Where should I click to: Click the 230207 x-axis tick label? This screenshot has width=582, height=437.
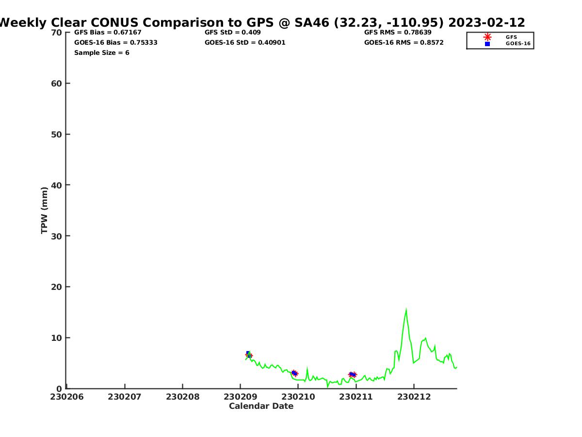click(125, 397)
